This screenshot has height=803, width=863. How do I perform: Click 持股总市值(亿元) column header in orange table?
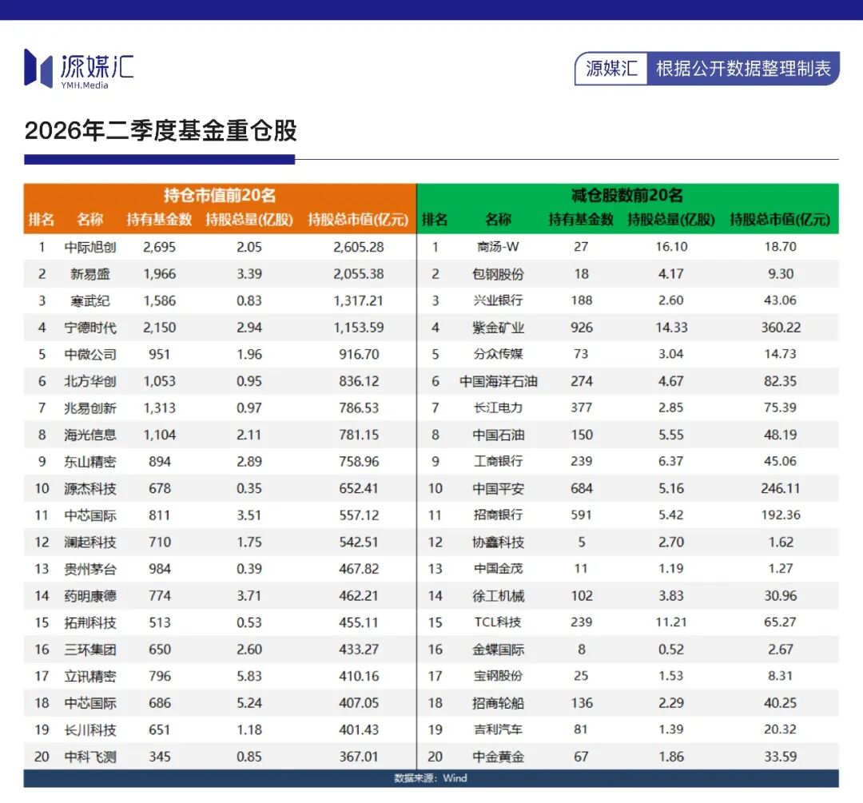[358, 220]
